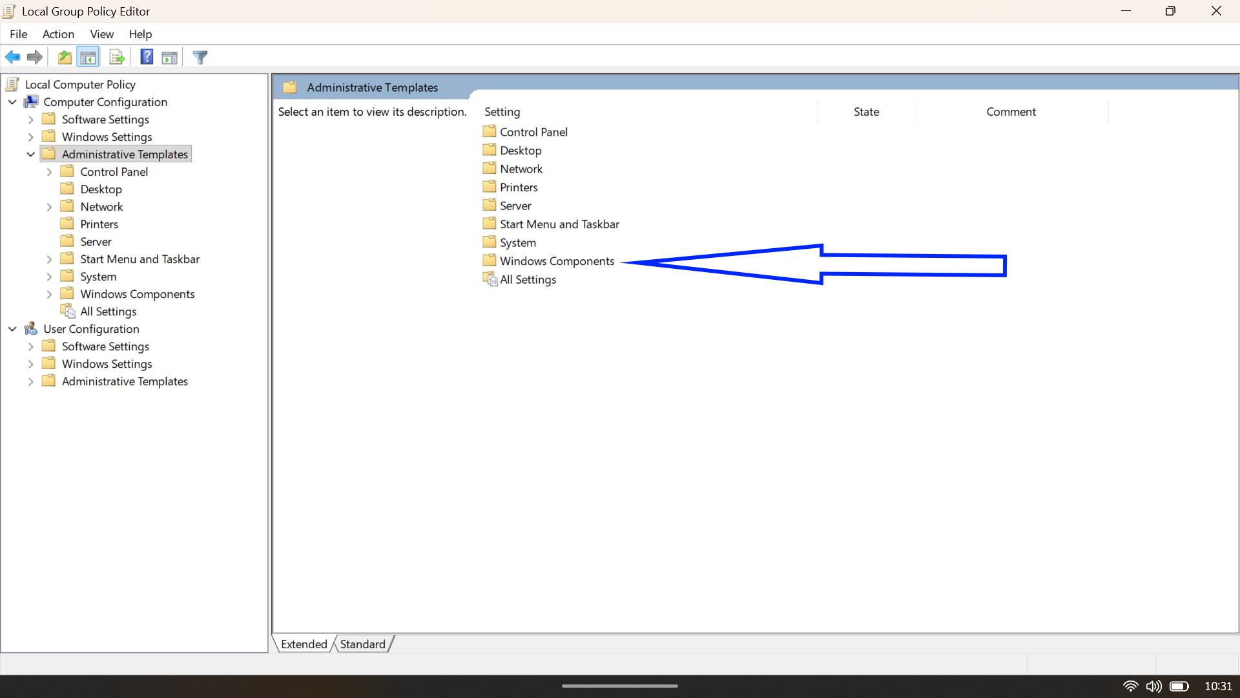Click the Back navigation arrow in the toolbar
This screenshot has width=1240, height=698.
coord(12,57)
